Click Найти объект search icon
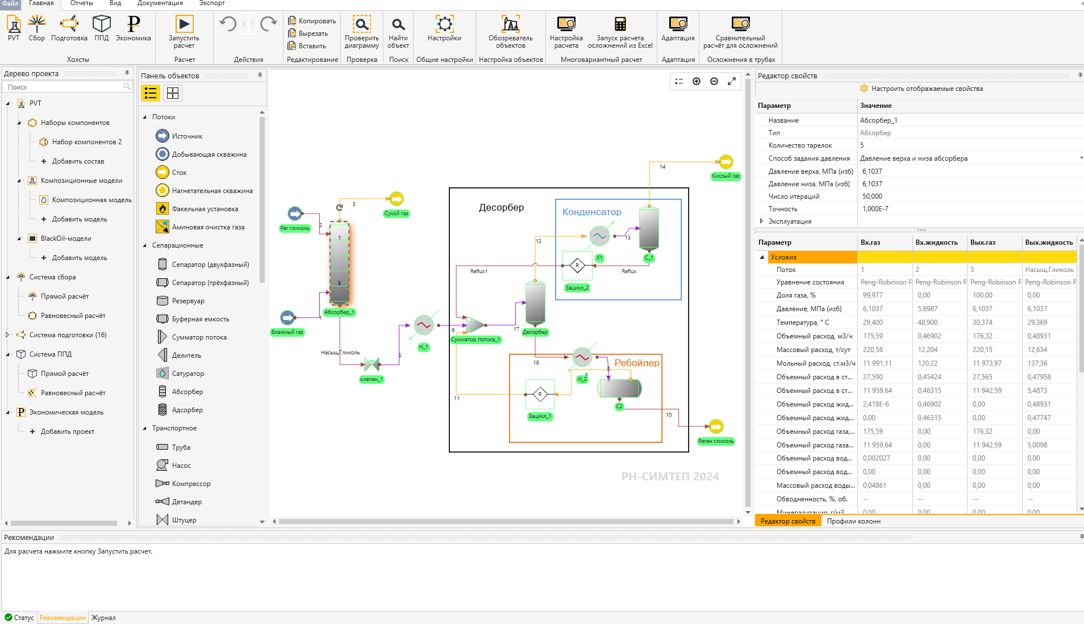The height and width of the screenshot is (624, 1084). point(398,32)
